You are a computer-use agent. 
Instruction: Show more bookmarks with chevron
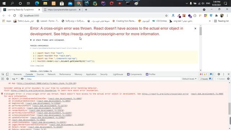[210, 21]
